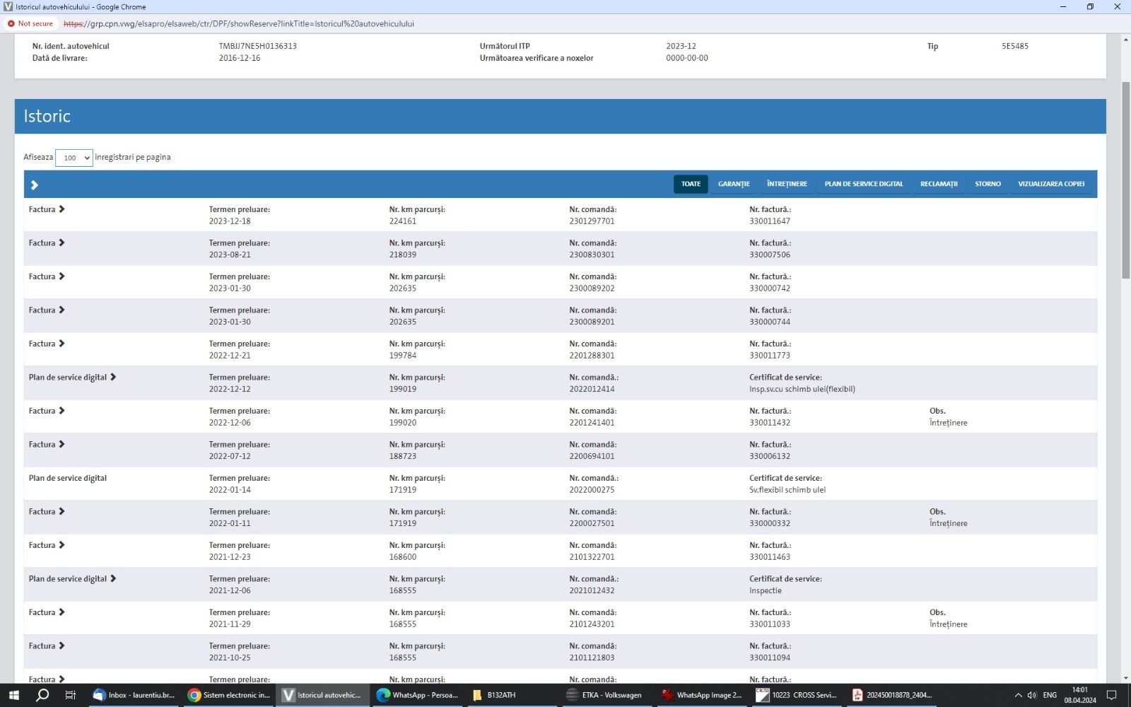
Task: Select the ÎNTREȚINERE filter tab
Action: (787, 184)
